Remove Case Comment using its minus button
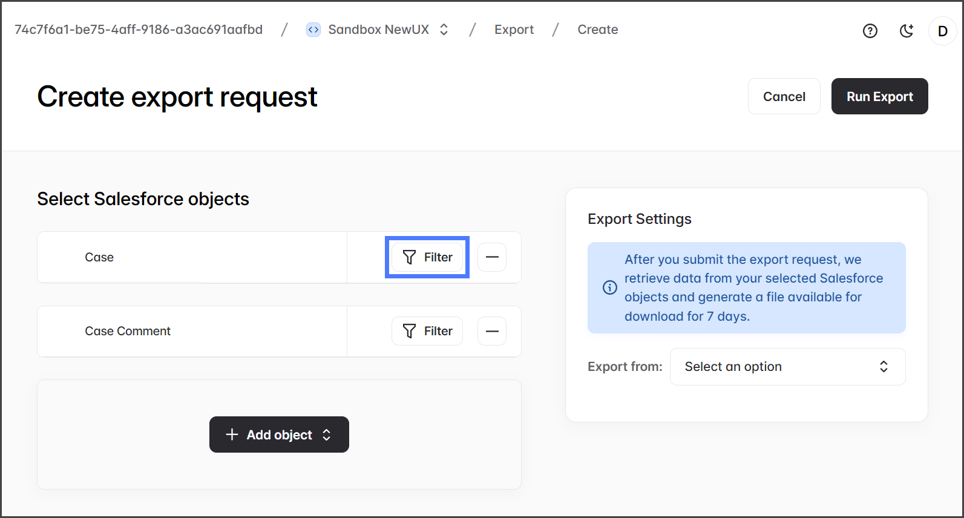 (492, 331)
